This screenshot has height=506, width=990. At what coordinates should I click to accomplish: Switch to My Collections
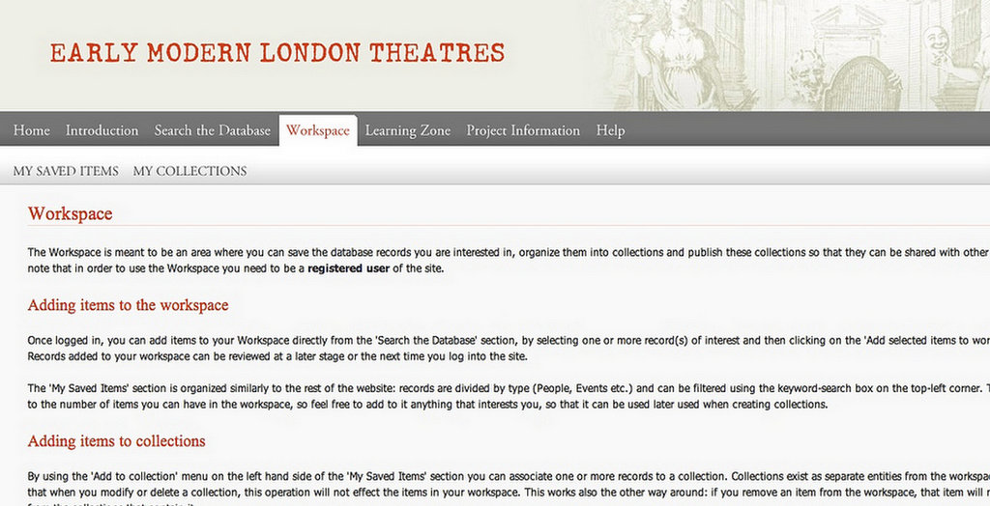tap(189, 171)
